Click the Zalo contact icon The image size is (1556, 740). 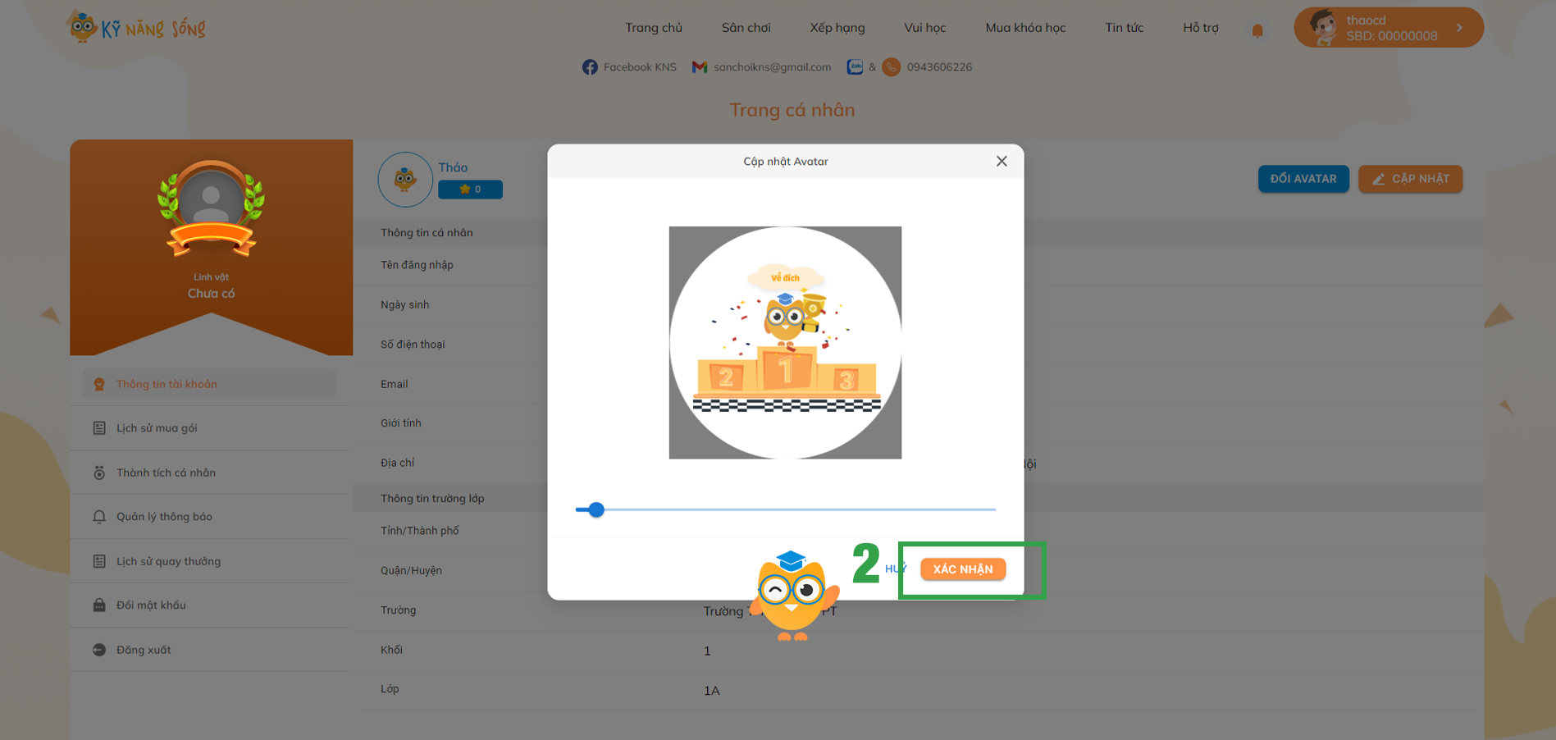click(x=855, y=67)
